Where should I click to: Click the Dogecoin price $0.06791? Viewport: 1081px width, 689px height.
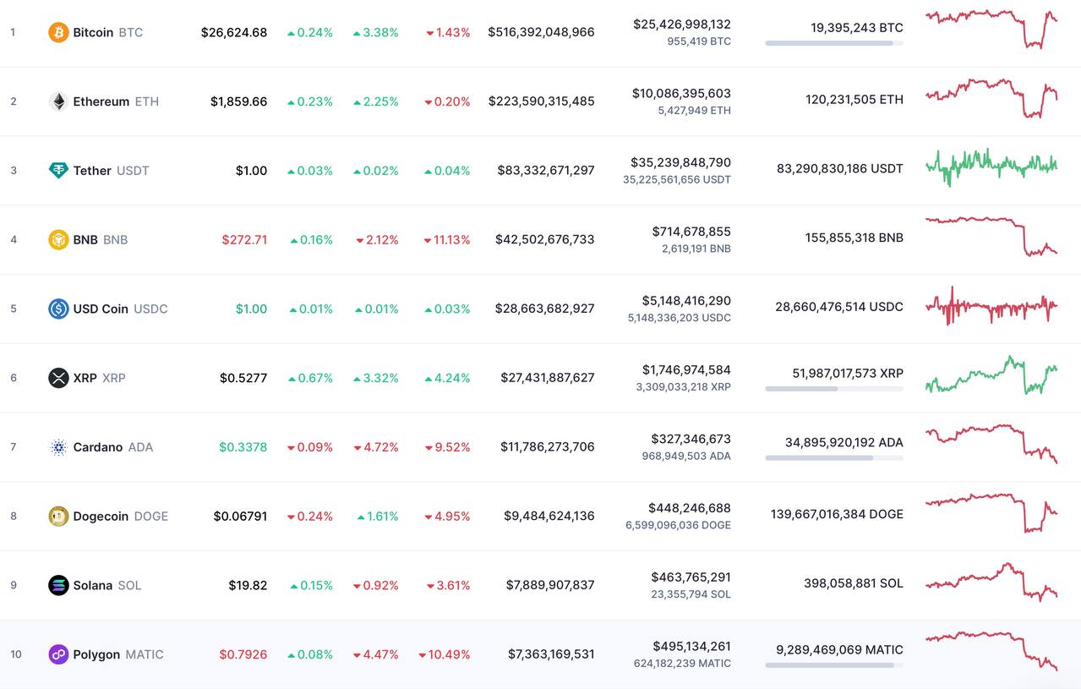240,516
